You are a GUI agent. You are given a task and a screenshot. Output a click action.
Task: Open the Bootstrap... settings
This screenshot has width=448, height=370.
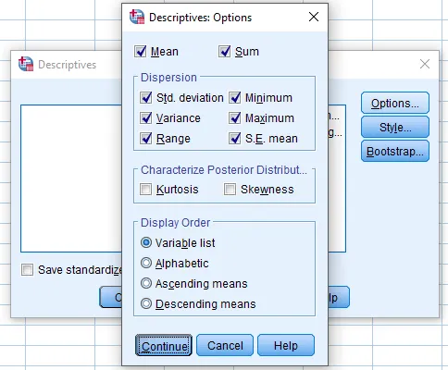[x=395, y=152]
